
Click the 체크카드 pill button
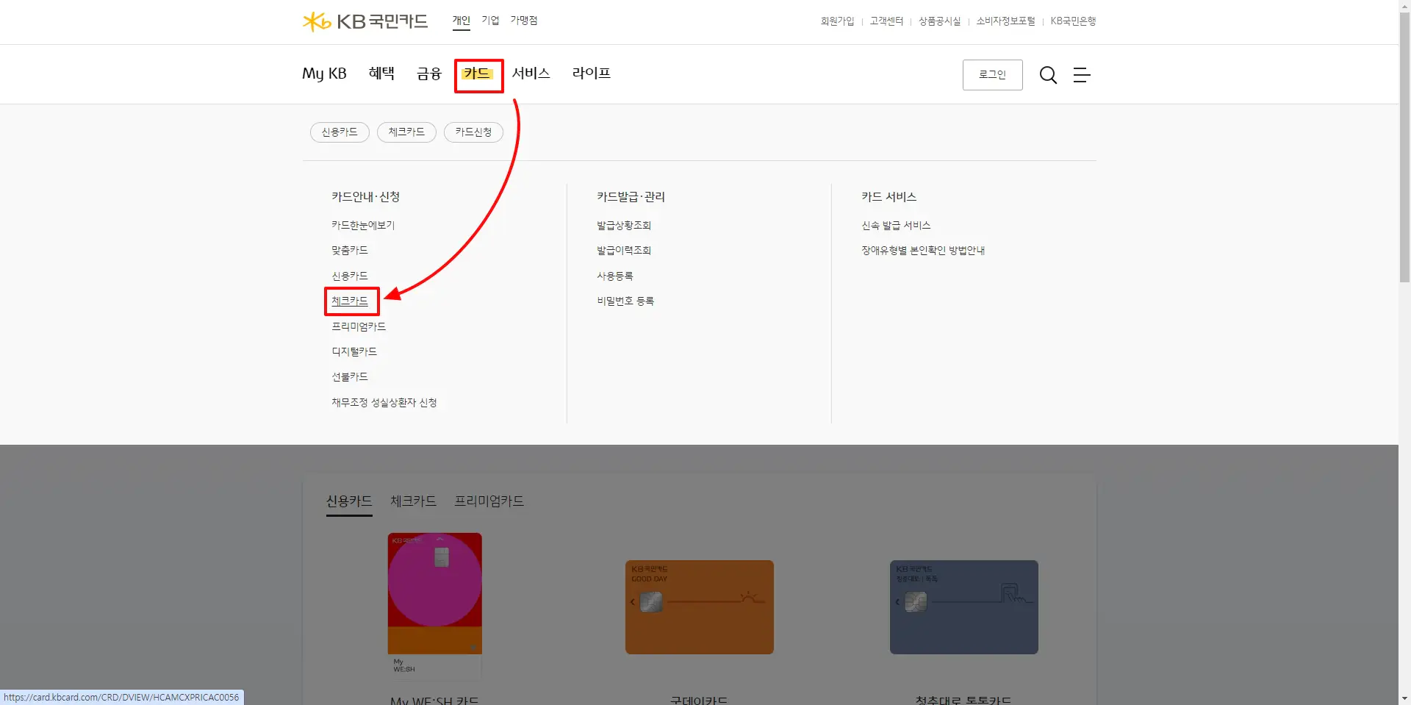pos(406,132)
